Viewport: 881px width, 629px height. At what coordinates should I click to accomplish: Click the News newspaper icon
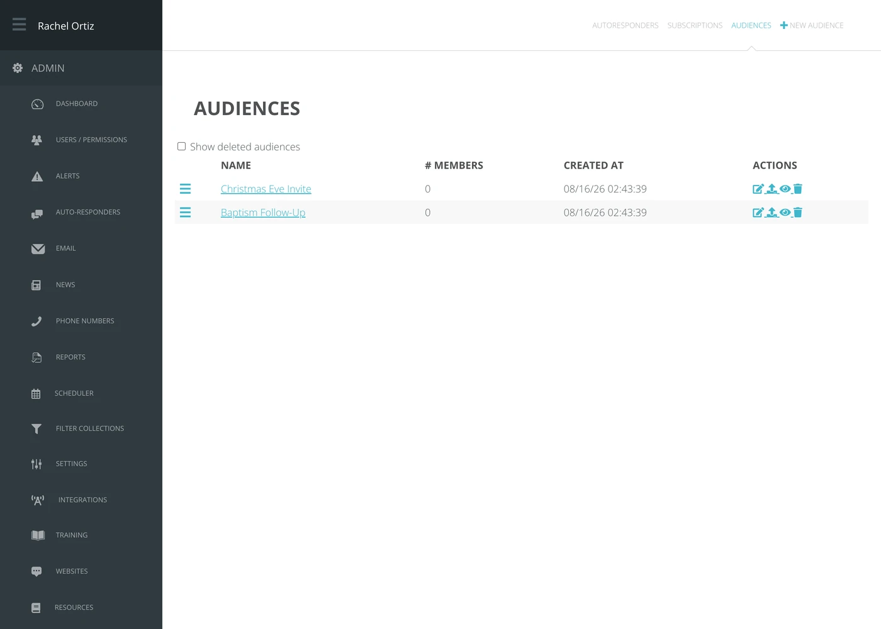pos(36,285)
